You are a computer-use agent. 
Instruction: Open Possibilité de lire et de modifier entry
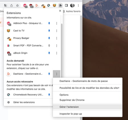point(88,88)
